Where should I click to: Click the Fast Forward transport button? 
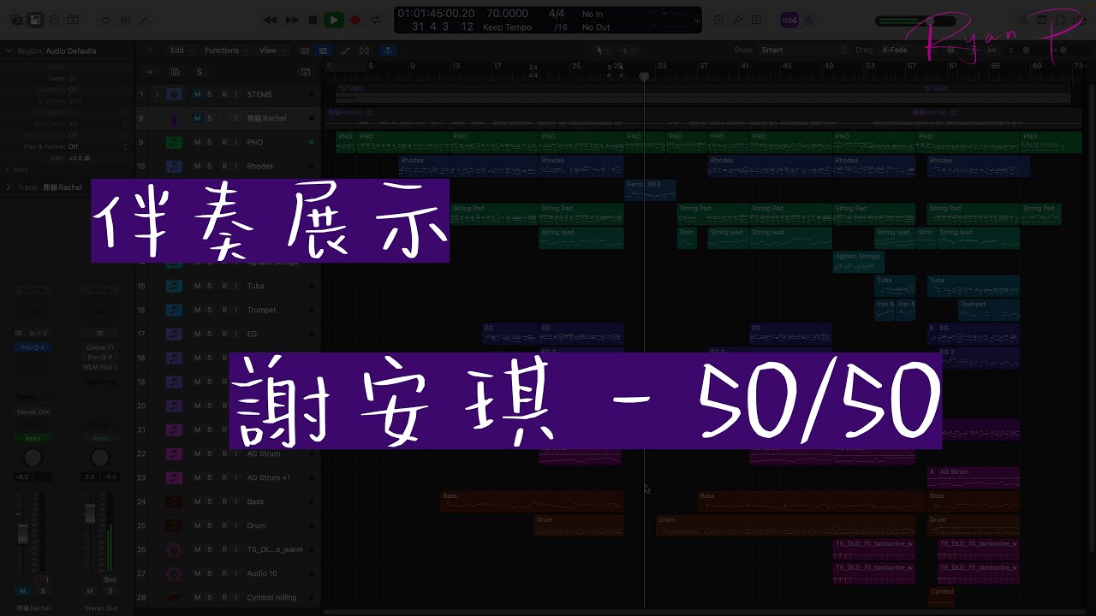click(292, 20)
